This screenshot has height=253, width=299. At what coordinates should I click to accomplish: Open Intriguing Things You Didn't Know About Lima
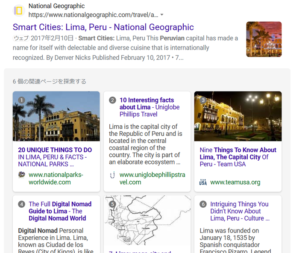pyautogui.click(x=240, y=211)
